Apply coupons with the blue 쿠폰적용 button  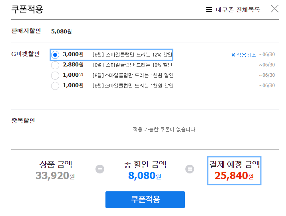point(145,200)
